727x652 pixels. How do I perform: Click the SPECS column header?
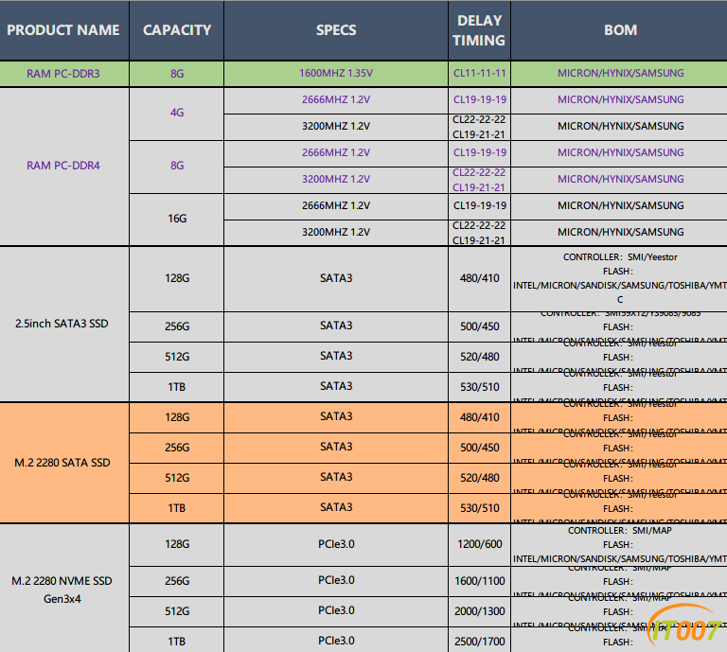(x=336, y=30)
